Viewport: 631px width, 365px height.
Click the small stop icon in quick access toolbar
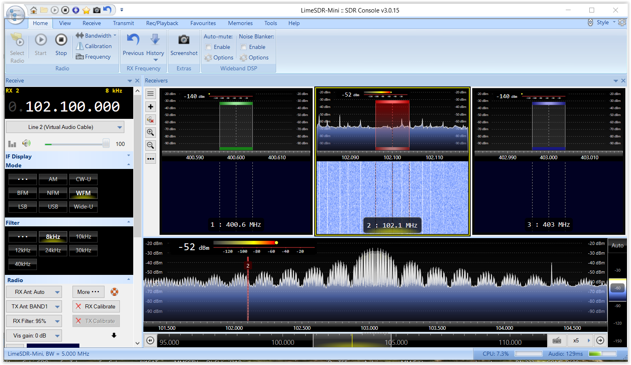pyautogui.click(x=65, y=10)
